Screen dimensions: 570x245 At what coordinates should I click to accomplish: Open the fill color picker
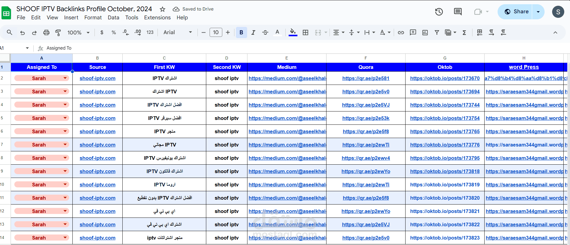[x=293, y=32]
